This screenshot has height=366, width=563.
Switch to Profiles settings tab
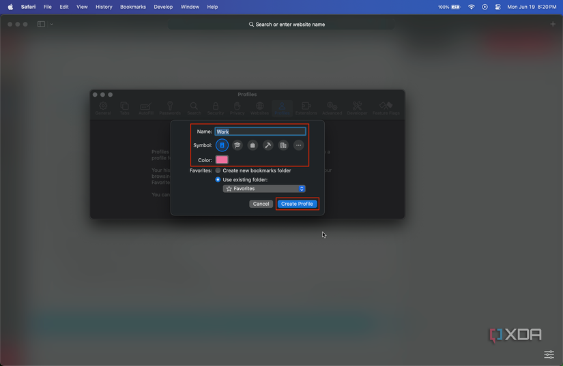(282, 108)
